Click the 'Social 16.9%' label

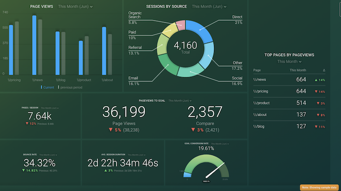(237, 81)
